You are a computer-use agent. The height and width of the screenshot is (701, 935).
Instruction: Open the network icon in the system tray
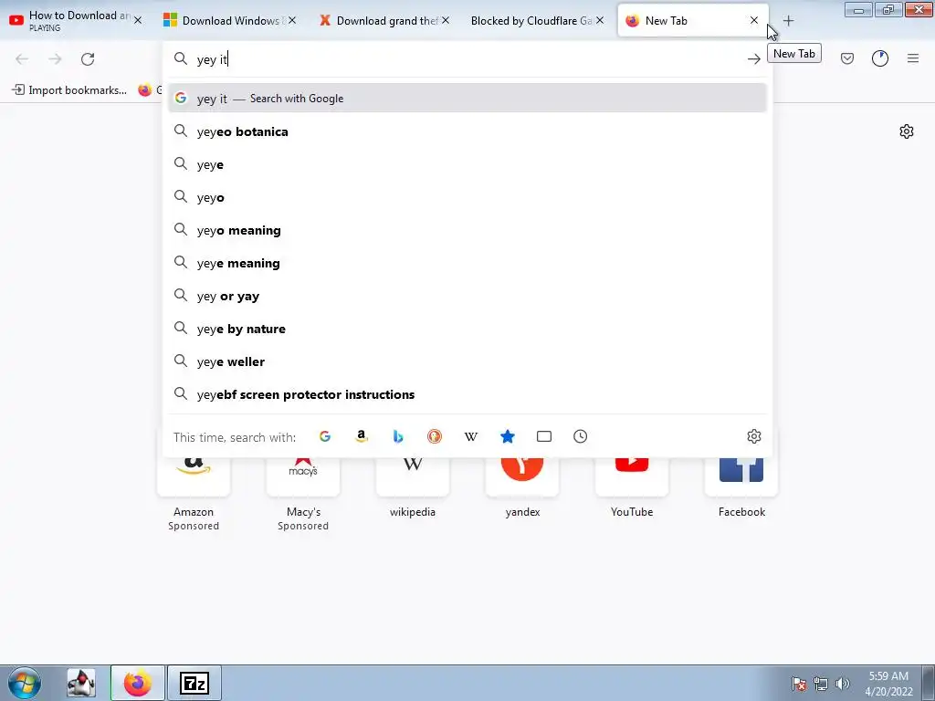pos(821,684)
